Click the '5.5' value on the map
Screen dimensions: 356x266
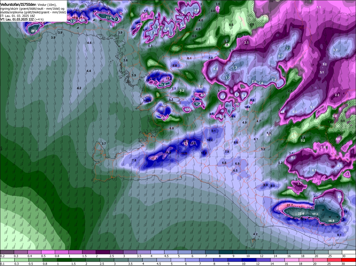(171, 100)
